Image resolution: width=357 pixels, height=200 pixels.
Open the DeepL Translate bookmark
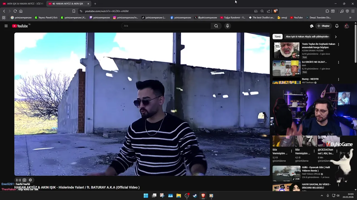[318, 17]
